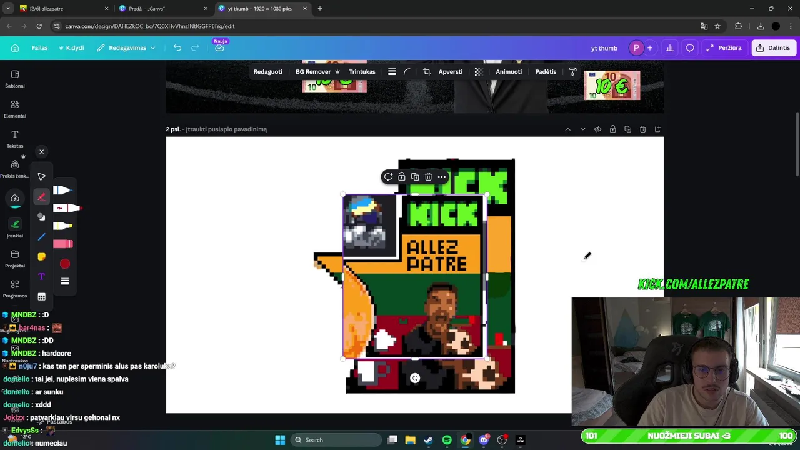Open the comments speech bubble icon

[x=690, y=48]
